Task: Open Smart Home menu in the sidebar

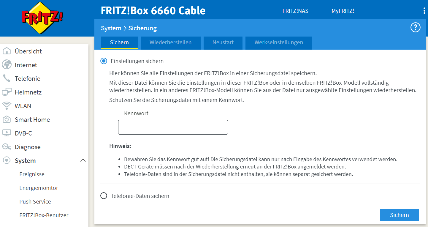Action: point(32,119)
